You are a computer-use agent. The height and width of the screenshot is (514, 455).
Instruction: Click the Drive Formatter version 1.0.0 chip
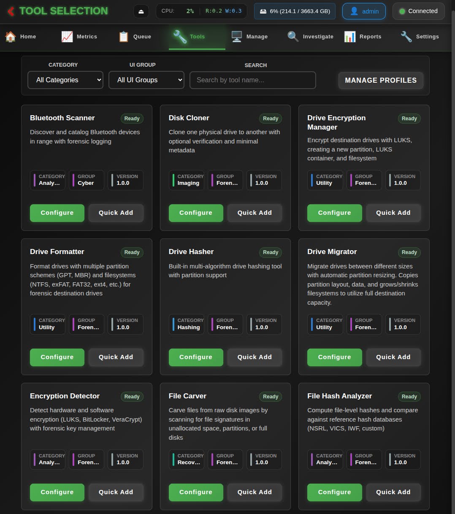[x=125, y=324]
